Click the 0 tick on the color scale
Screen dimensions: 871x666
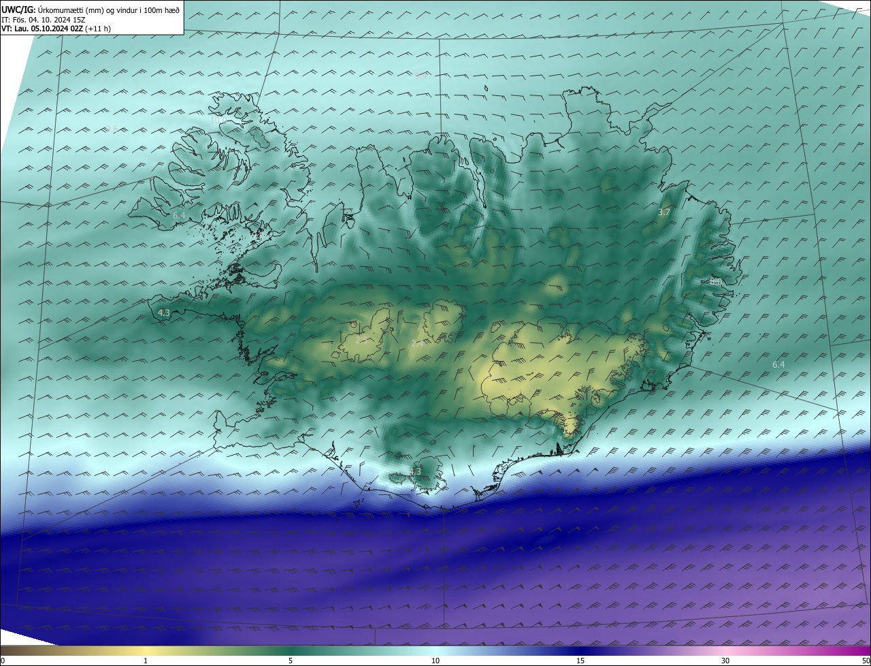coord(3,661)
